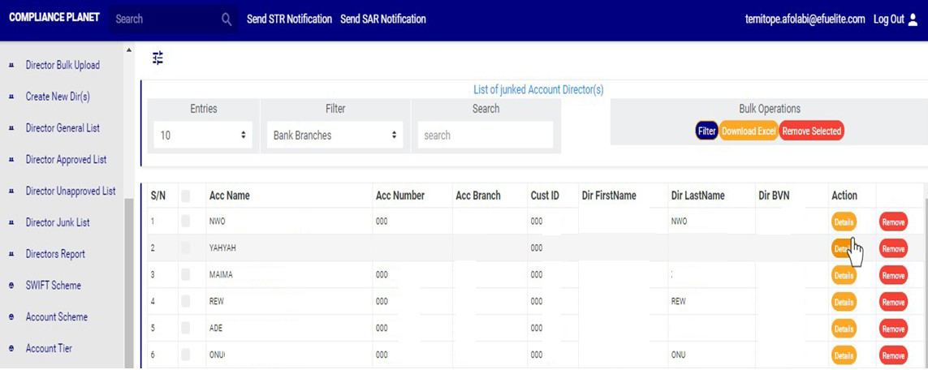Click the icon beside Directors Report

coord(11,254)
